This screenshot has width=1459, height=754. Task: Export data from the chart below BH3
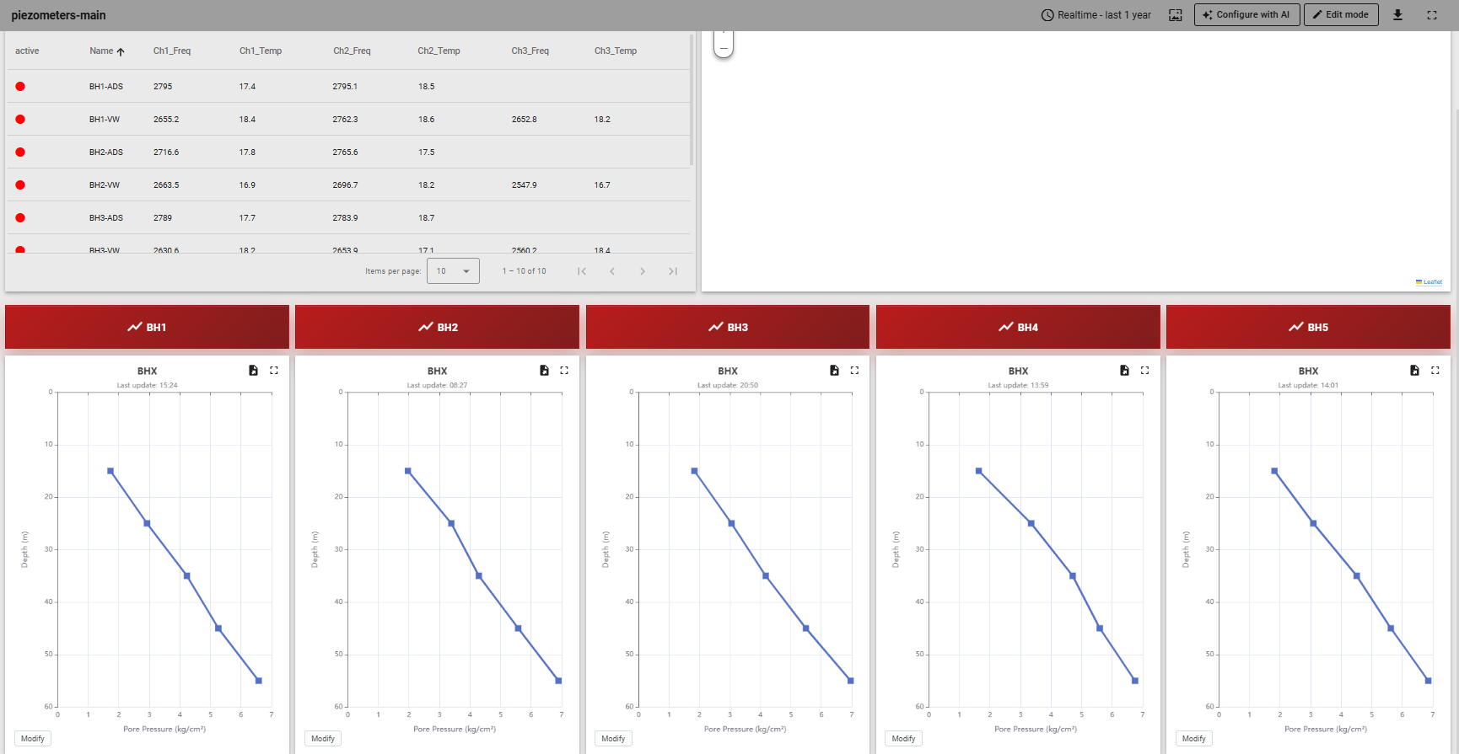click(834, 371)
